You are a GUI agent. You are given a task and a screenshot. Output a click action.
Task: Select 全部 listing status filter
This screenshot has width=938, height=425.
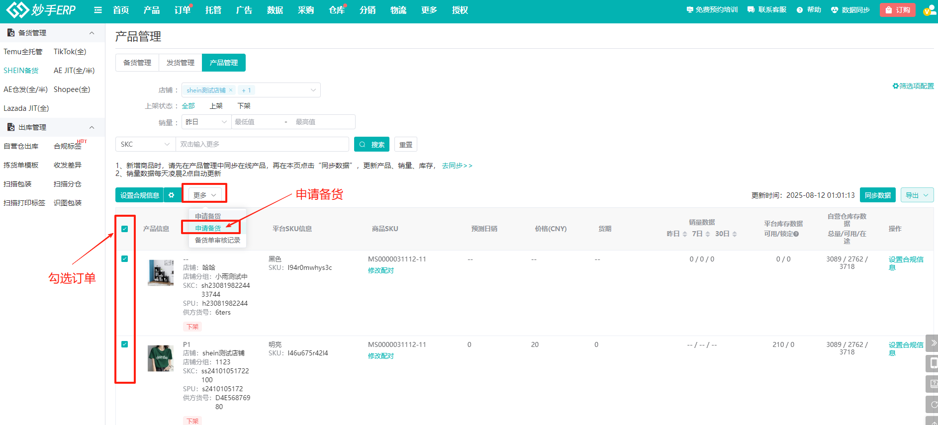[x=188, y=106]
